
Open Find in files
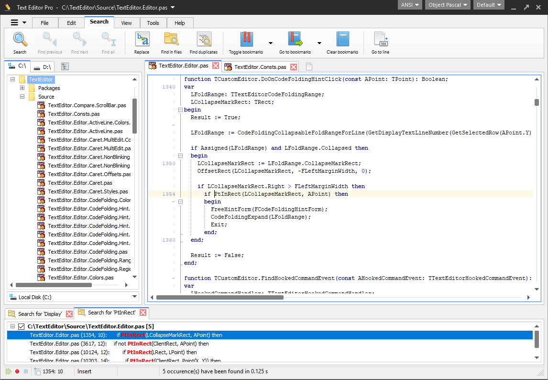[x=171, y=43]
